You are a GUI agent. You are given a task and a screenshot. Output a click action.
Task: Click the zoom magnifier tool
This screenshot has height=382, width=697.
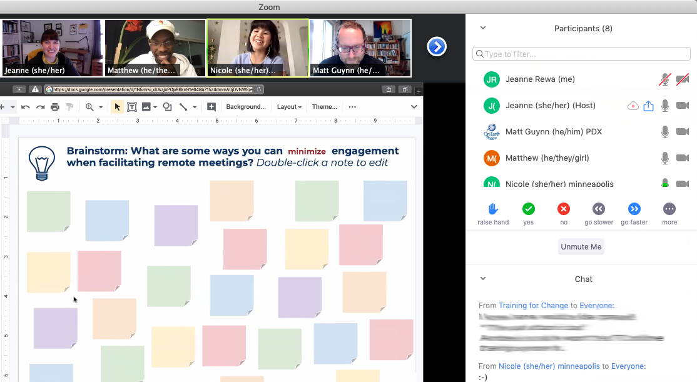coord(89,107)
